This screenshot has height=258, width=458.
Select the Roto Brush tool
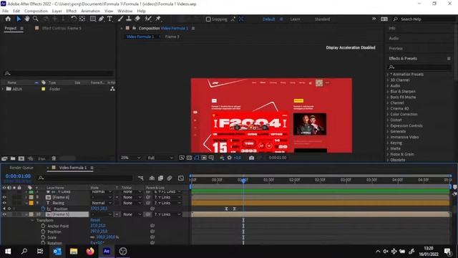pos(148,19)
